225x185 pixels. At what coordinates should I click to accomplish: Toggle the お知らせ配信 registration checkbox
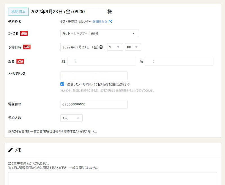62,84
